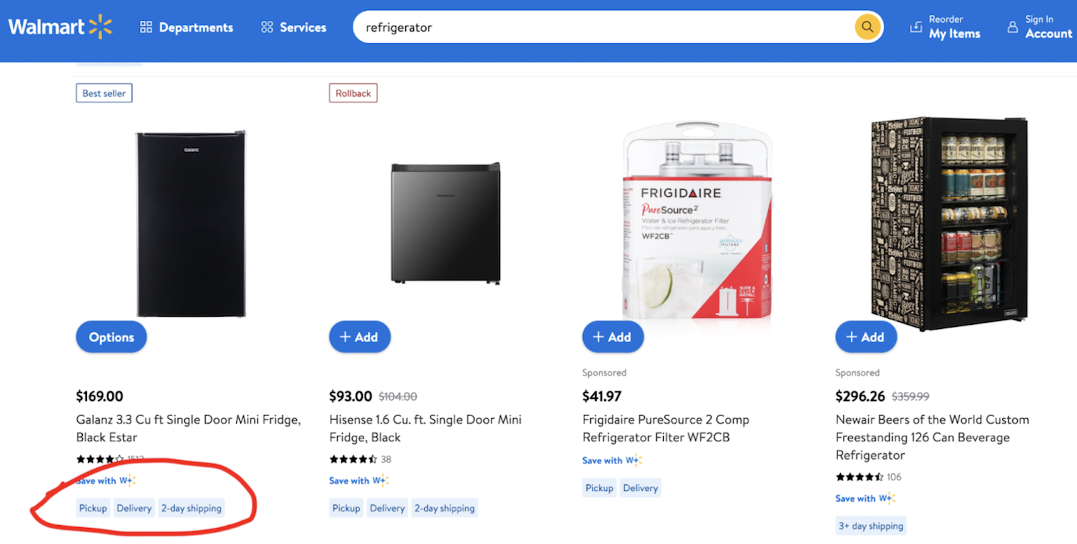The width and height of the screenshot is (1077, 544).
Task: Click the Rollback badge on the Hisense fridge
Action: coord(353,93)
